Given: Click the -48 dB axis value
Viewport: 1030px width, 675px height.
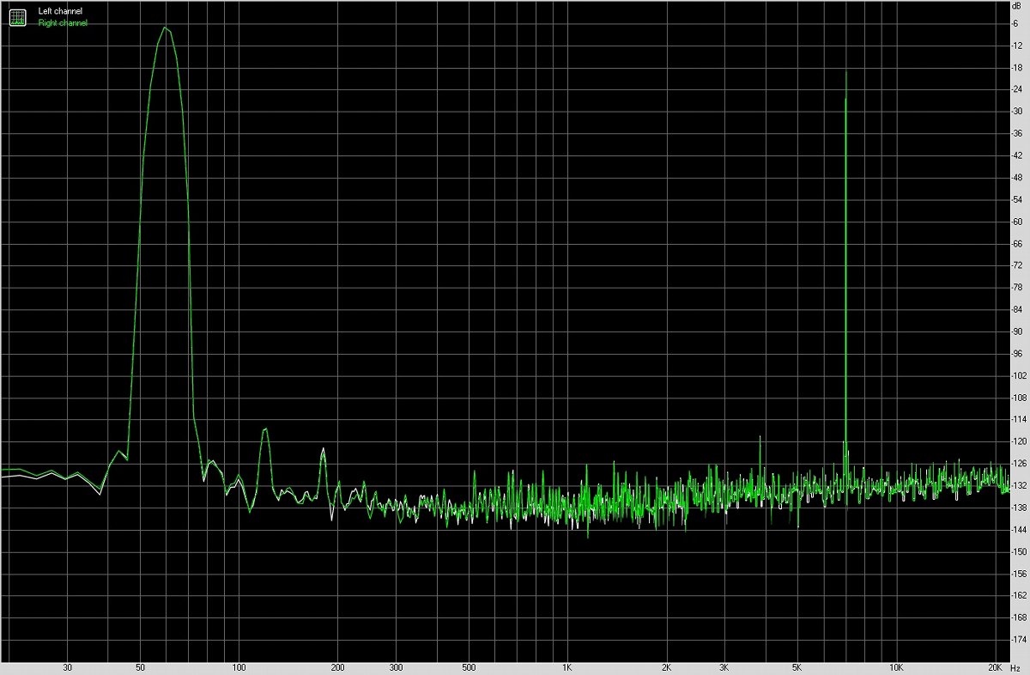Looking at the screenshot, I should [x=1018, y=178].
